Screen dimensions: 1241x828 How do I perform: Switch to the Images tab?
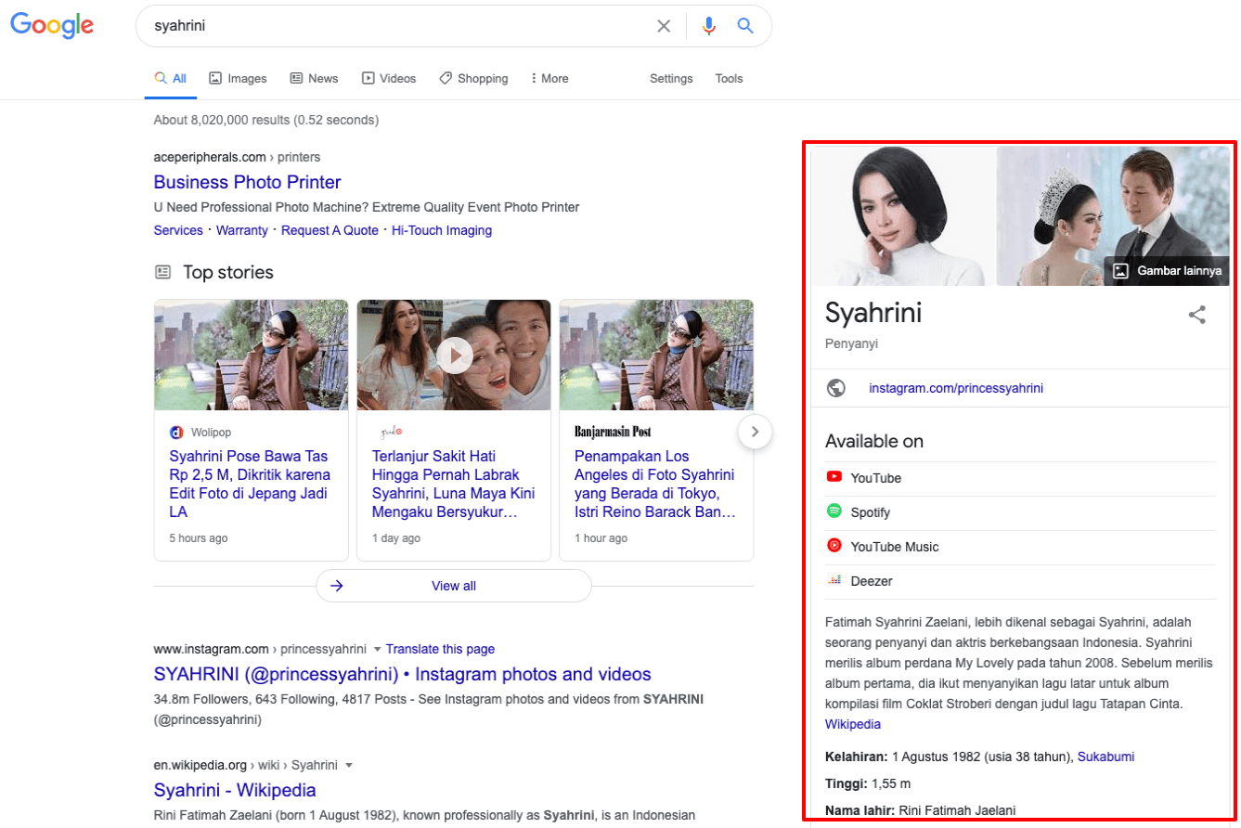coord(239,79)
